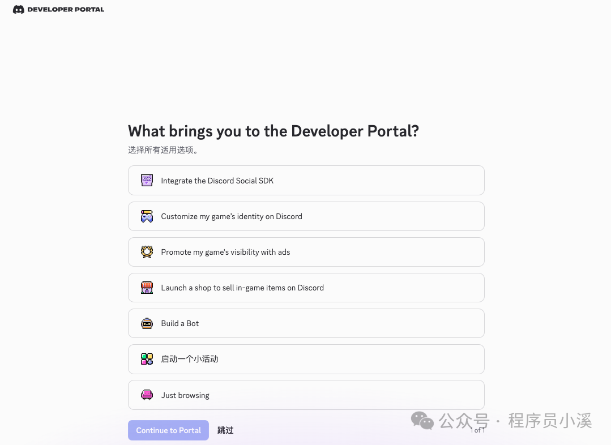The width and height of the screenshot is (611, 445).
Task: Click the laurel wreath icon beside Promote my game's visibility
Action: click(147, 252)
